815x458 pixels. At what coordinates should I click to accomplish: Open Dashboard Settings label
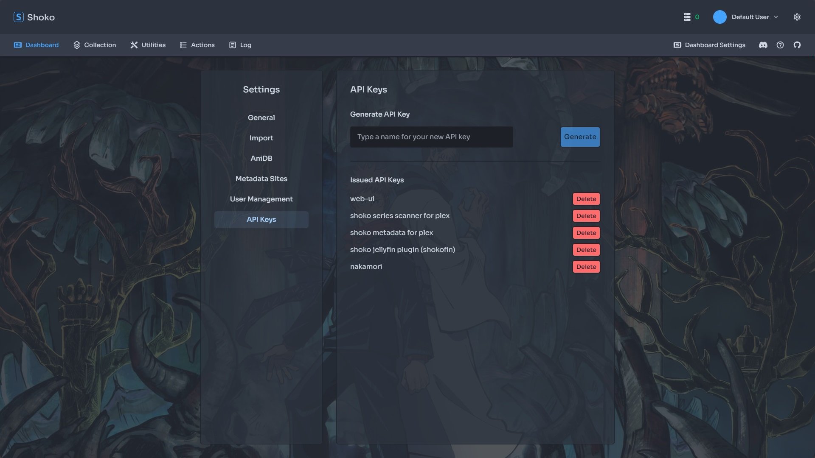click(x=715, y=45)
